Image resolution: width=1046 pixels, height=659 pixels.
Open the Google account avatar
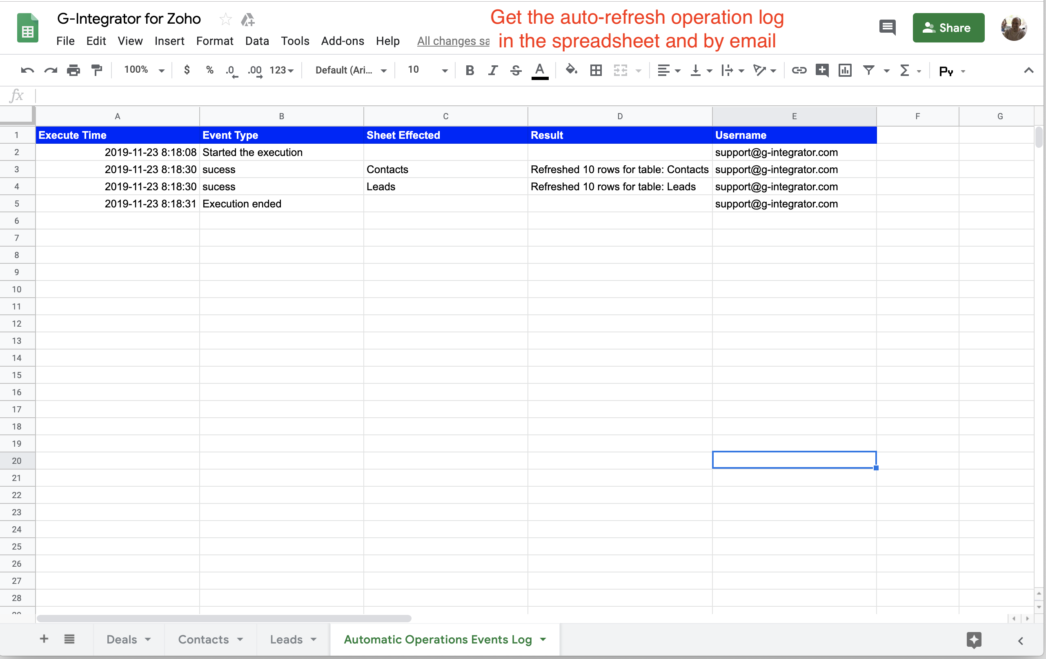pos(1014,28)
